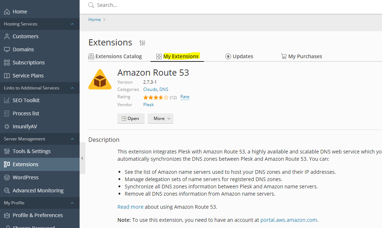The image size is (382, 228).
Task: Click the Home icon in sidebar
Action: (7, 12)
